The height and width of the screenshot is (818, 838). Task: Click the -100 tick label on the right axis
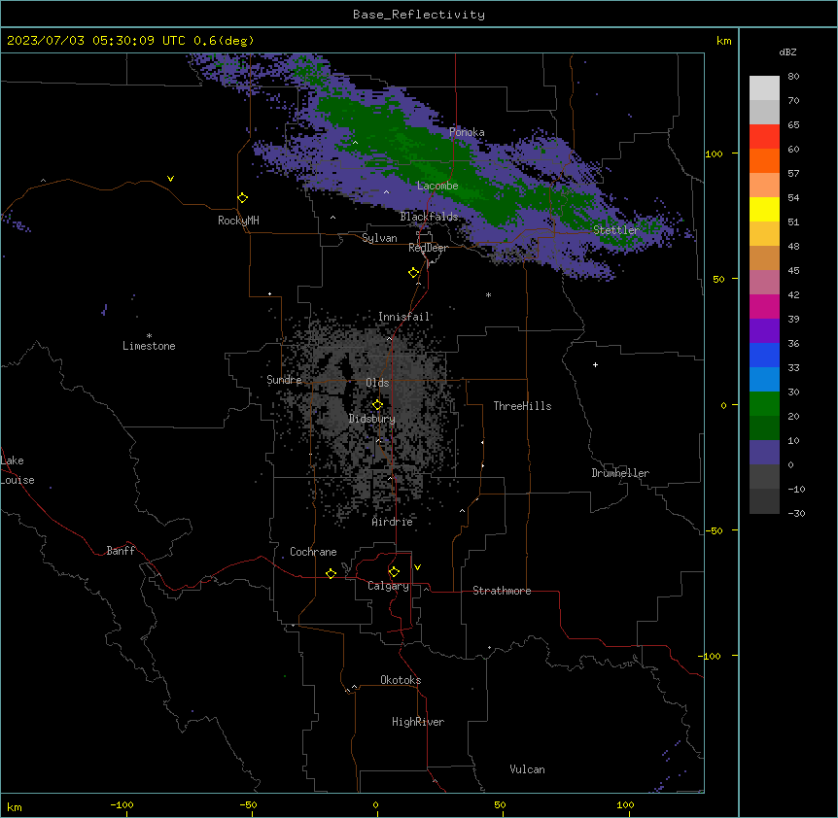[x=711, y=656]
